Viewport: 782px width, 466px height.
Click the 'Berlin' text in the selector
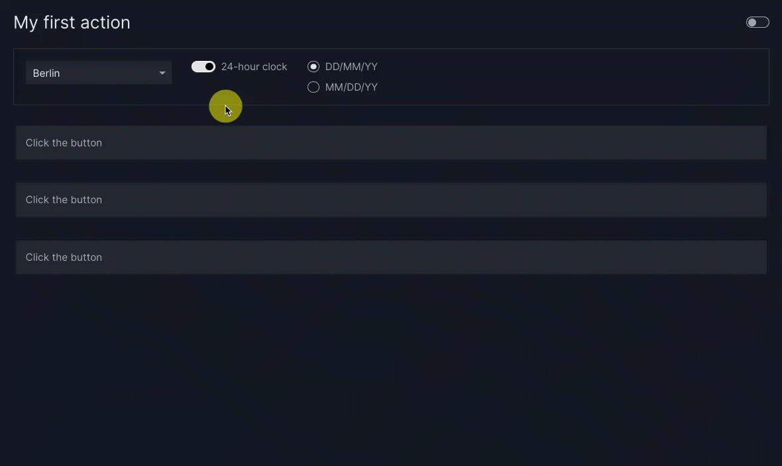point(46,73)
